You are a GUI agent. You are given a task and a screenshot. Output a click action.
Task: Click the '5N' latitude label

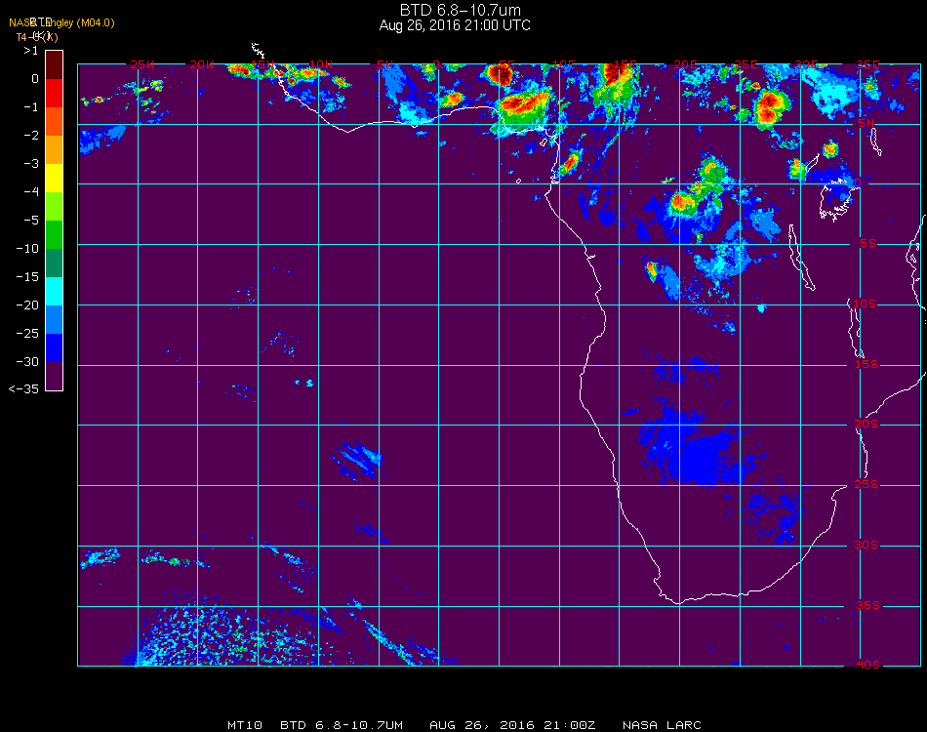pyautogui.click(x=867, y=123)
